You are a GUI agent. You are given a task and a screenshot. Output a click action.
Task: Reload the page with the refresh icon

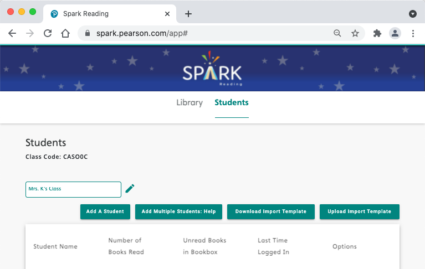click(x=48, y=33)
